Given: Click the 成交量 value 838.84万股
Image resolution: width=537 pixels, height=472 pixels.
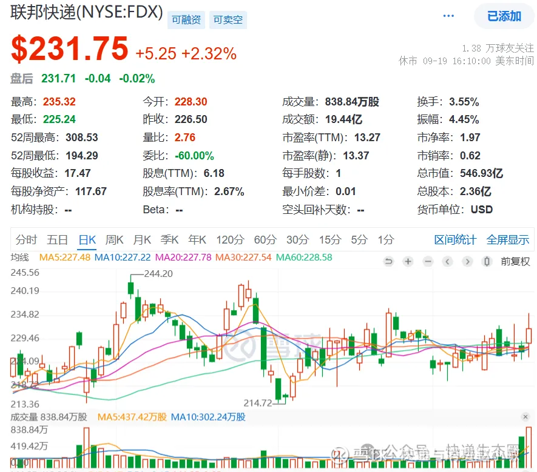Looking at the screenshot, I should coord(352,102).
